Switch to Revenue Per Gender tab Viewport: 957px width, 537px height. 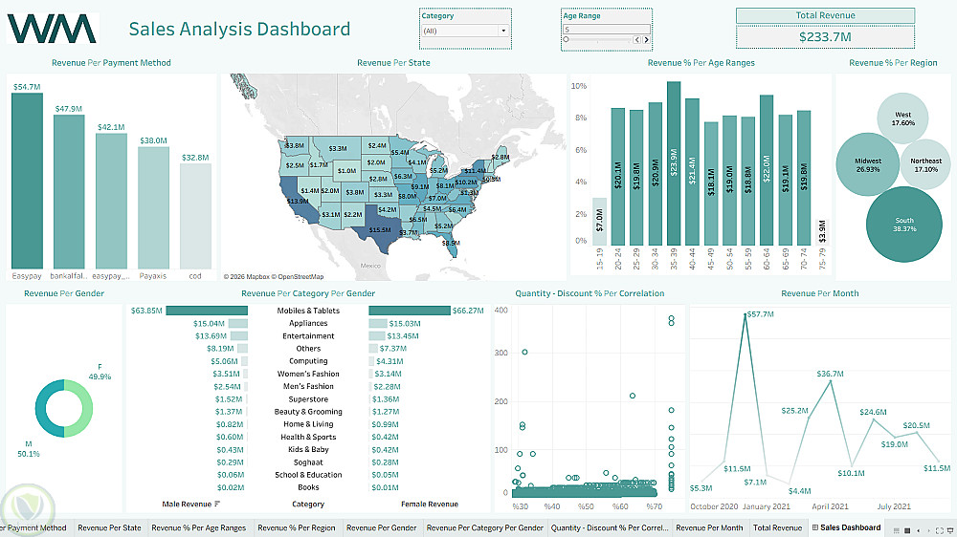(382, 527)
